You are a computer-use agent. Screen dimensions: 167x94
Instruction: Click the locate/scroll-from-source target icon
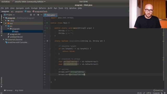coord(31,15)
